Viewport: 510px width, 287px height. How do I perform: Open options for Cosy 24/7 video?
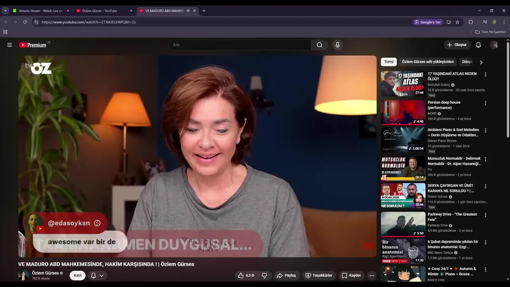485,269
